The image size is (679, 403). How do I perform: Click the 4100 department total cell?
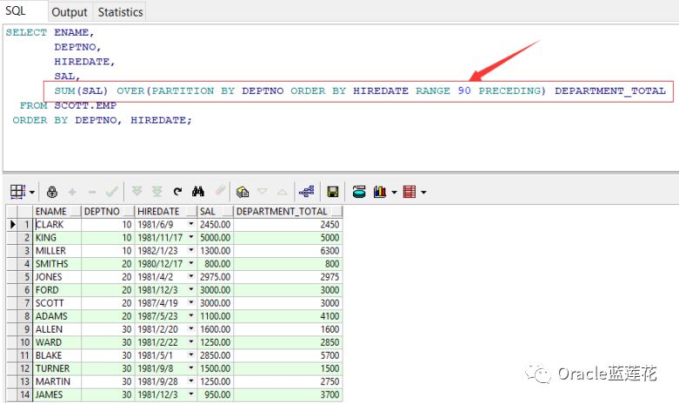pyautogui.click(x=288, y=316)
